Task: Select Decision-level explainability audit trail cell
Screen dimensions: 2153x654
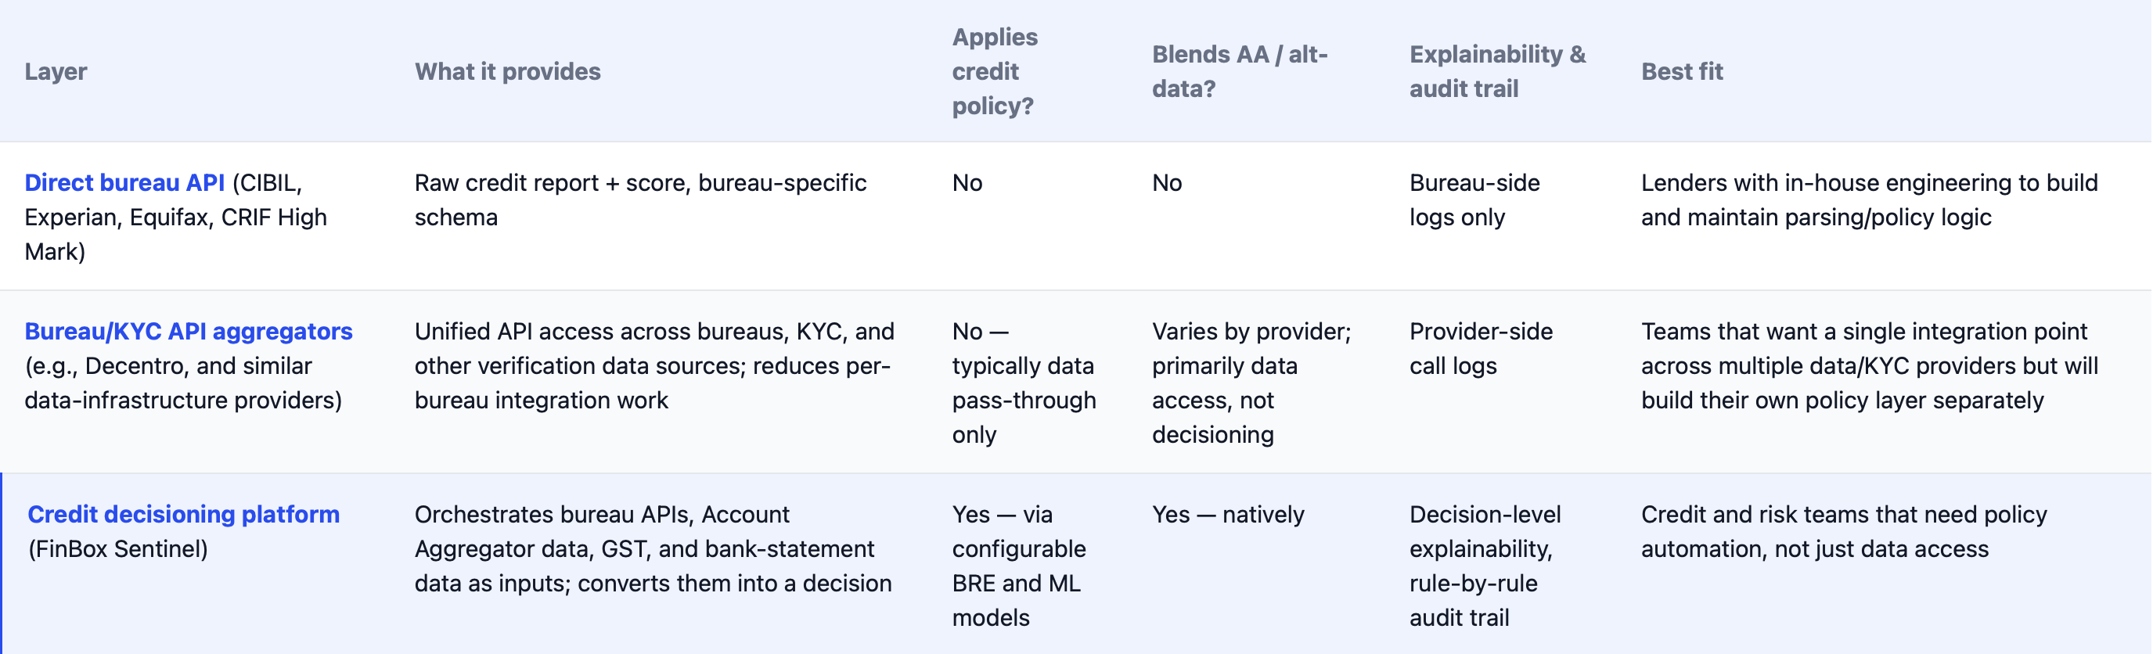Action: pyautogui.click(x=1485, y=566)
